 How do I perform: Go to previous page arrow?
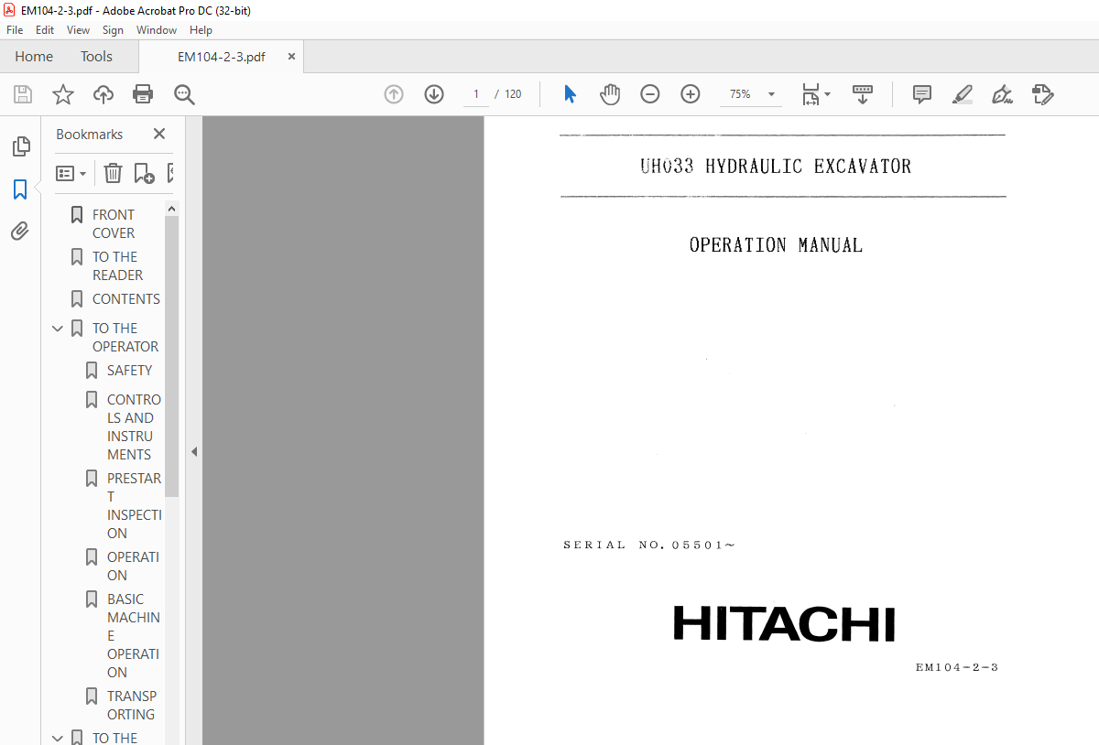click(394, 94)
